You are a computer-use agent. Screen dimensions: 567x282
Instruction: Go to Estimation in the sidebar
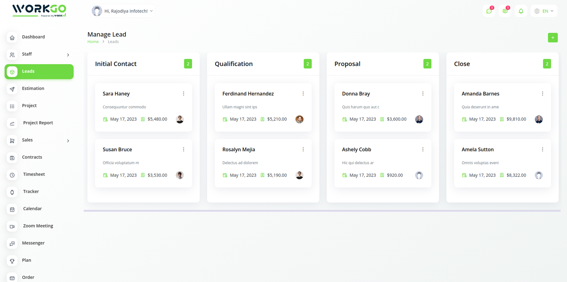pos(33,89)
